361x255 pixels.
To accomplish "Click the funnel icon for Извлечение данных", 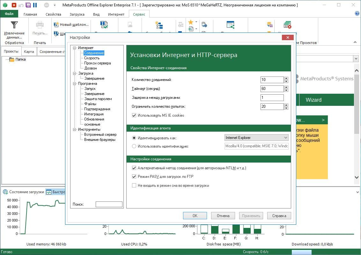I will pos(14,25).
